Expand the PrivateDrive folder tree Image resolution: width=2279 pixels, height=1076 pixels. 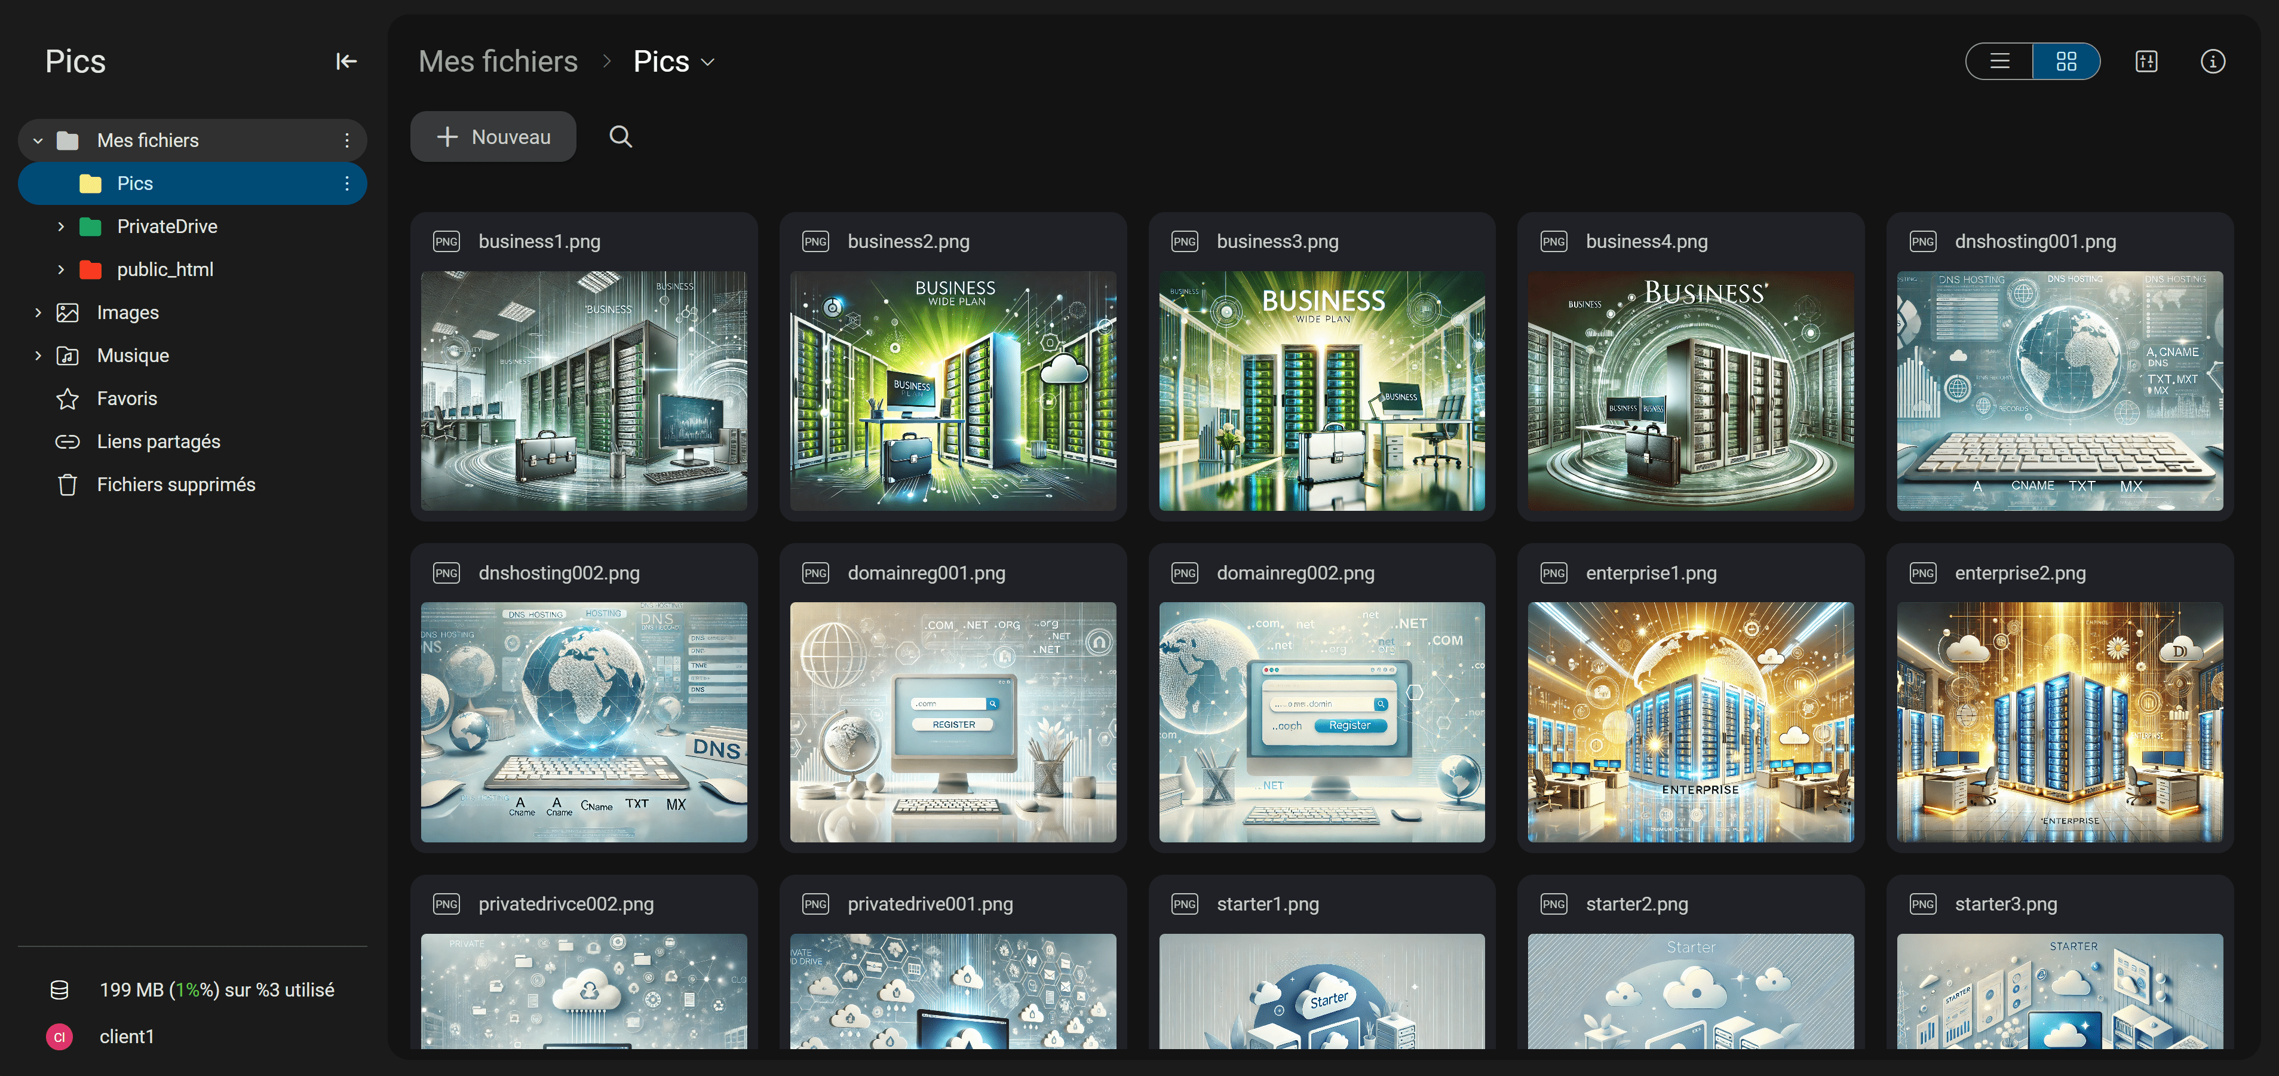point(60,226)
